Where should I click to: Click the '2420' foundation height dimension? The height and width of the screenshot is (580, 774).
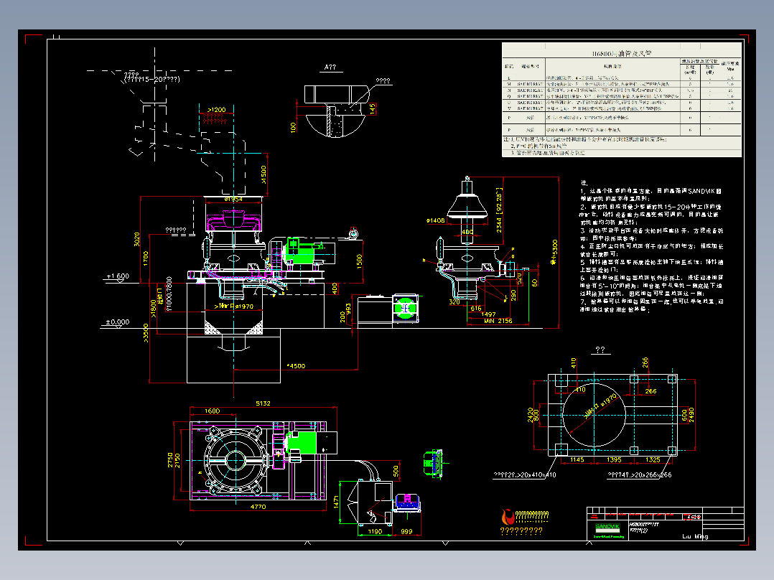point(530,414)
